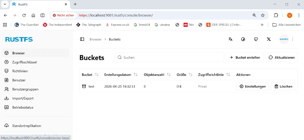Click the zoom magnifier icon in address bar
This screenshot has width=304, height=140.
(254, 15)
